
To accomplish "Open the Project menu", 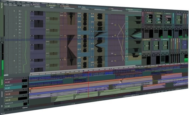I will click(4, 1).
